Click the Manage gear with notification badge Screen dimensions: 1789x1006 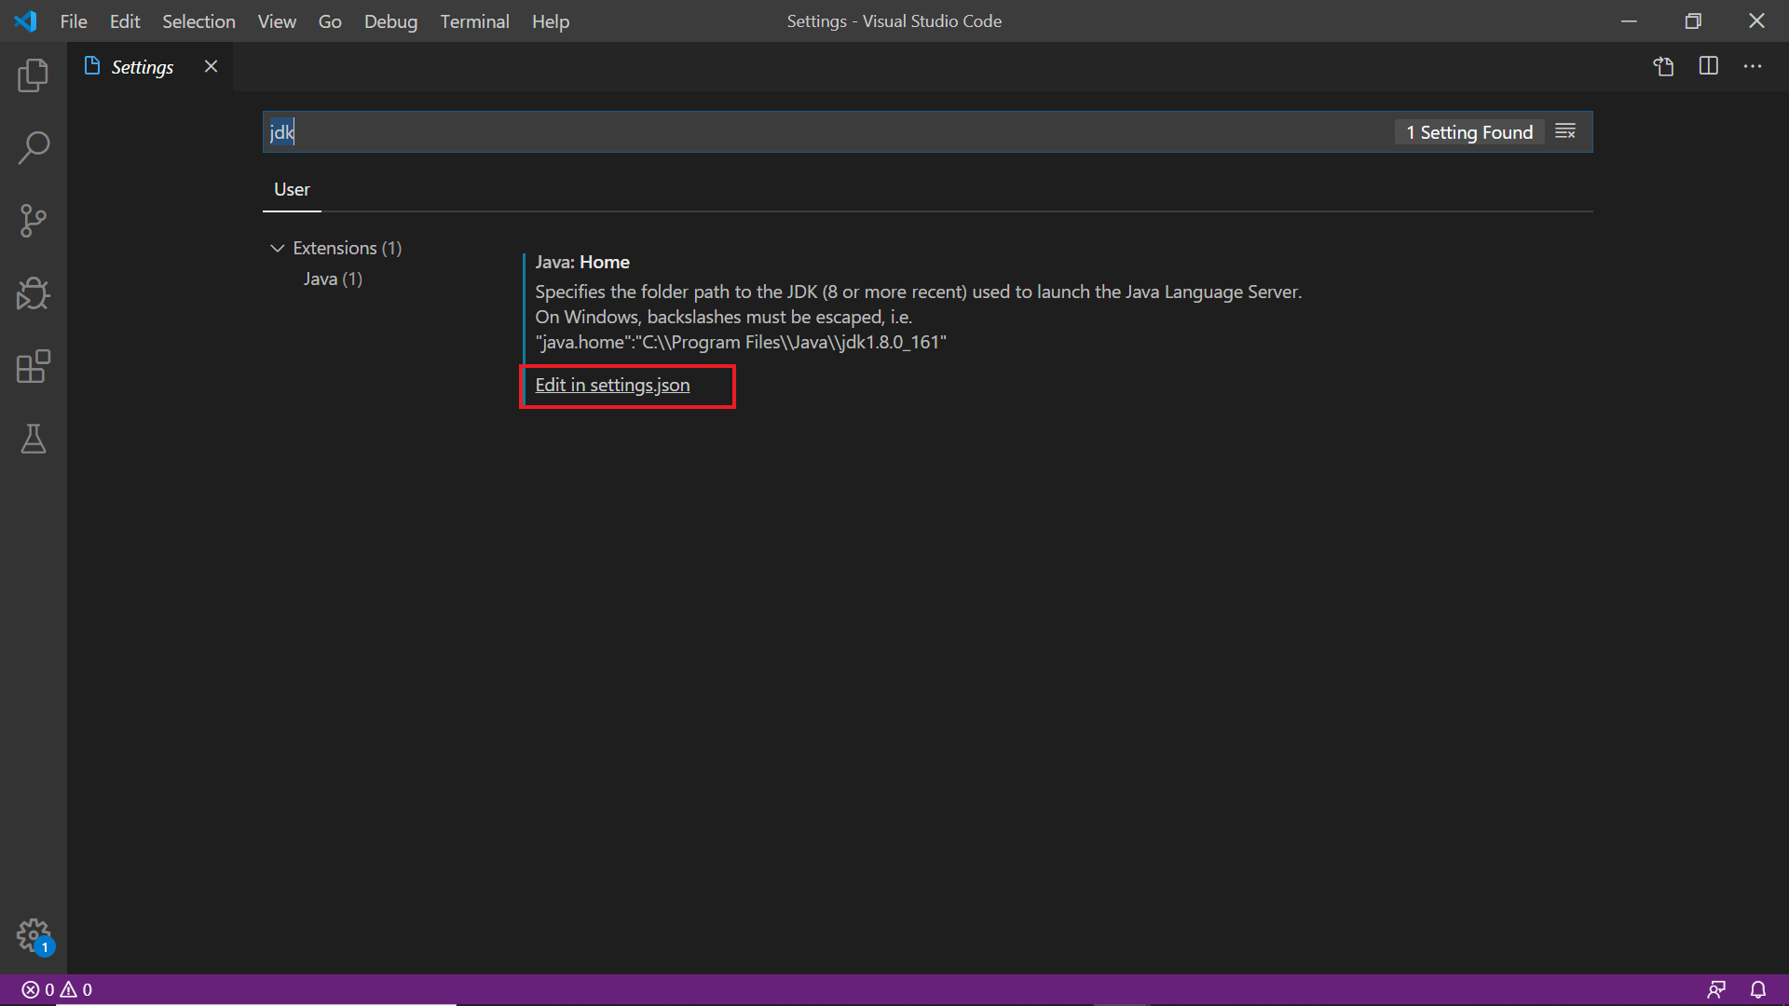(34, 935)
